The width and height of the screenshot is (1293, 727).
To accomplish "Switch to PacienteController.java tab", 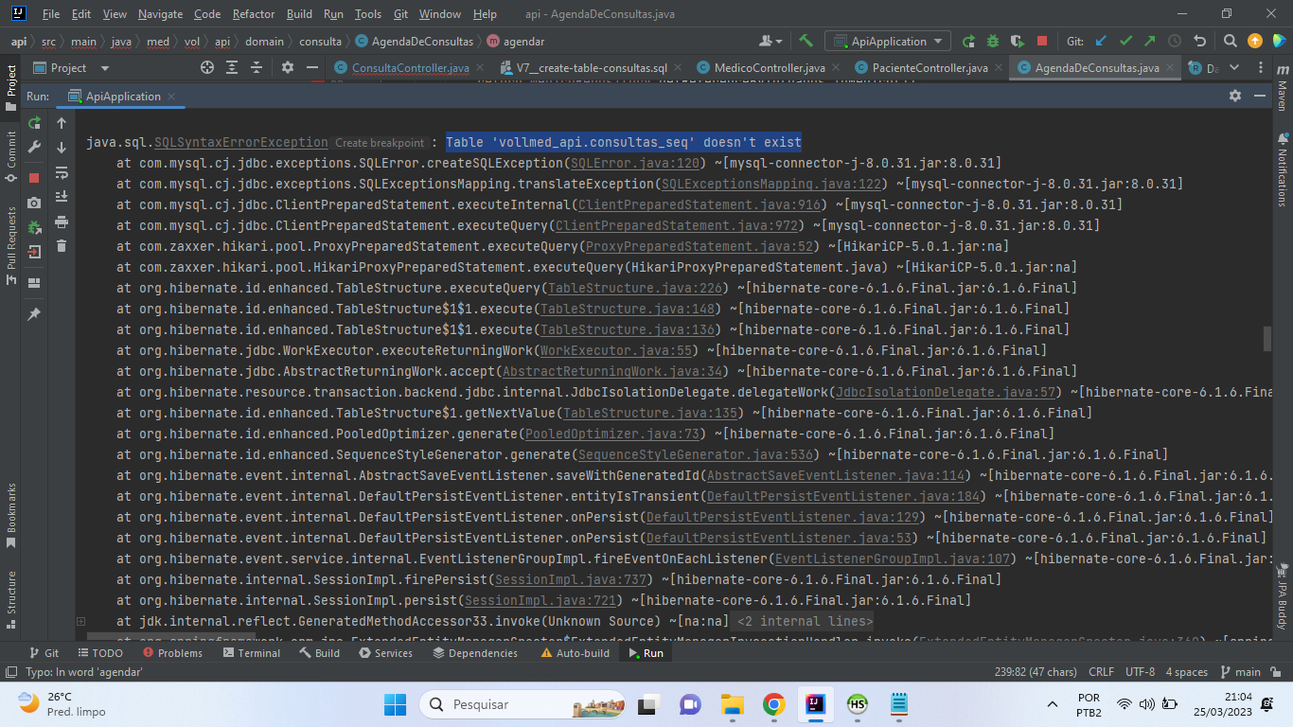I will 930,68.
